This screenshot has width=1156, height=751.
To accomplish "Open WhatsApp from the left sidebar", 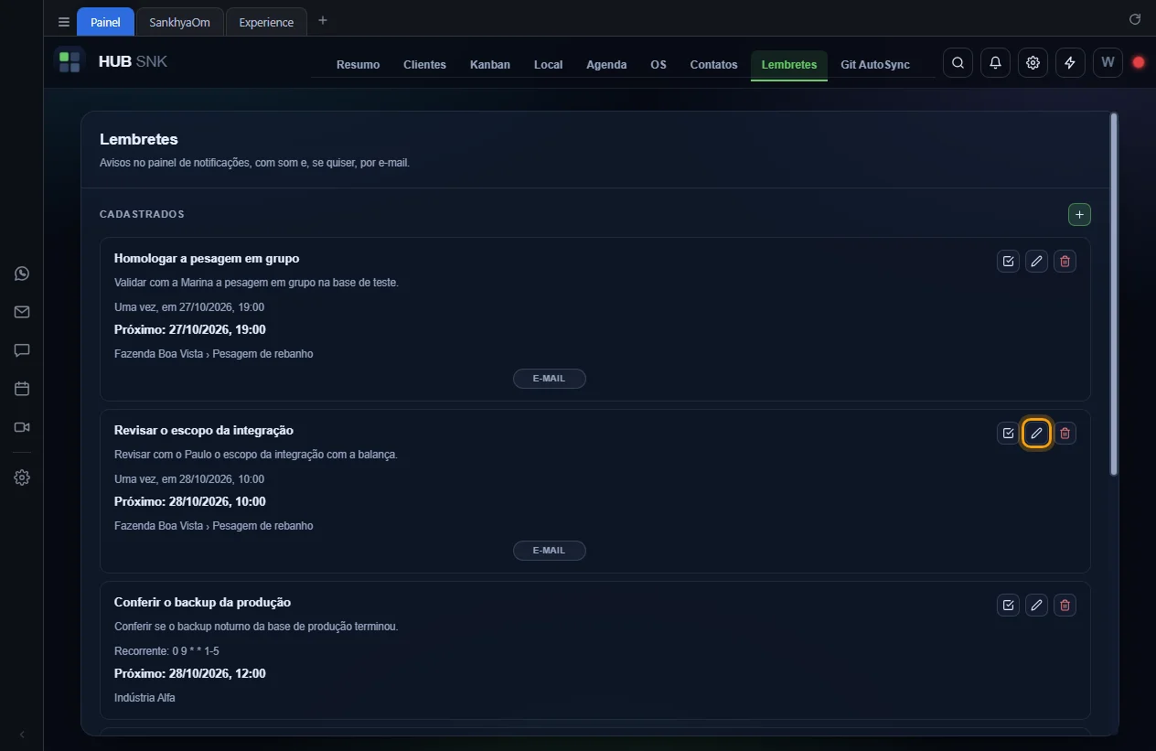I will [x=22, y=274].
